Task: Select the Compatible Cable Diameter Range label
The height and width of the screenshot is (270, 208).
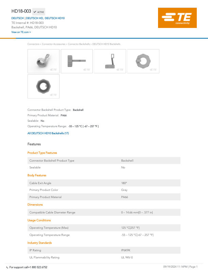Action: pos(52,212)
